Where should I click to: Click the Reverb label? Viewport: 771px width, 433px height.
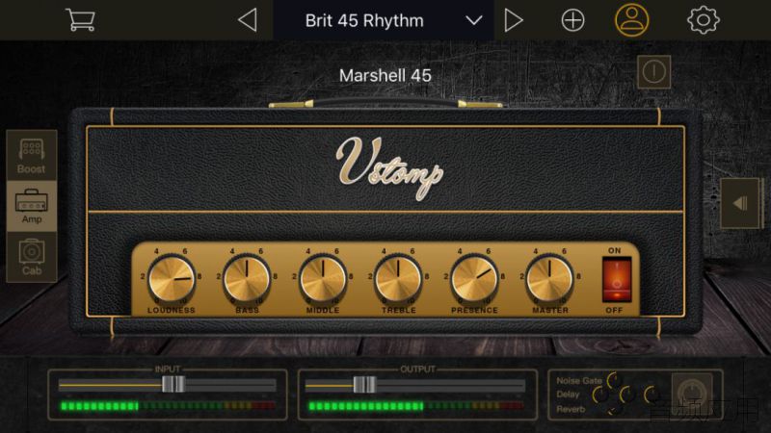pos(571,409)
